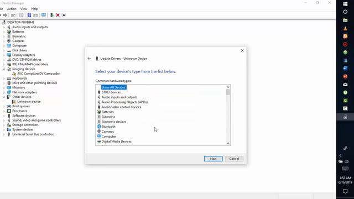Click the hardware list scroll down arrow
Image resolution: width=354 pixels, height=199 pixels.
[x=228, y=143]
